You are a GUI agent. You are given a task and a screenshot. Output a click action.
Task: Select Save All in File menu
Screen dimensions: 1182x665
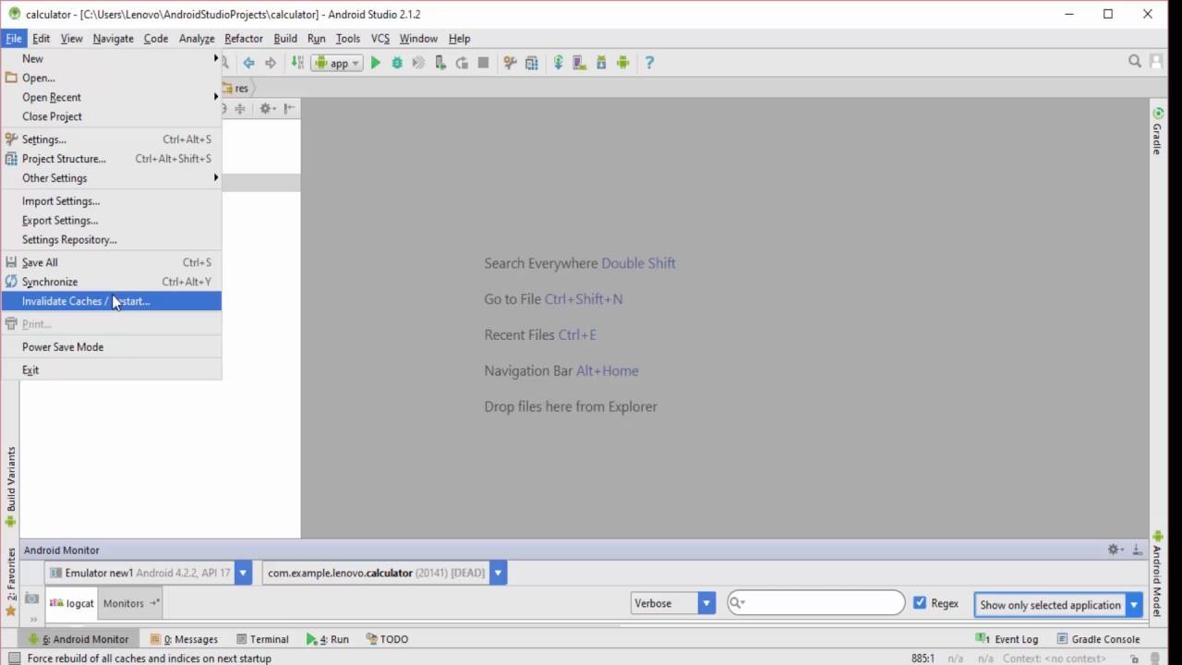[111, 262]
